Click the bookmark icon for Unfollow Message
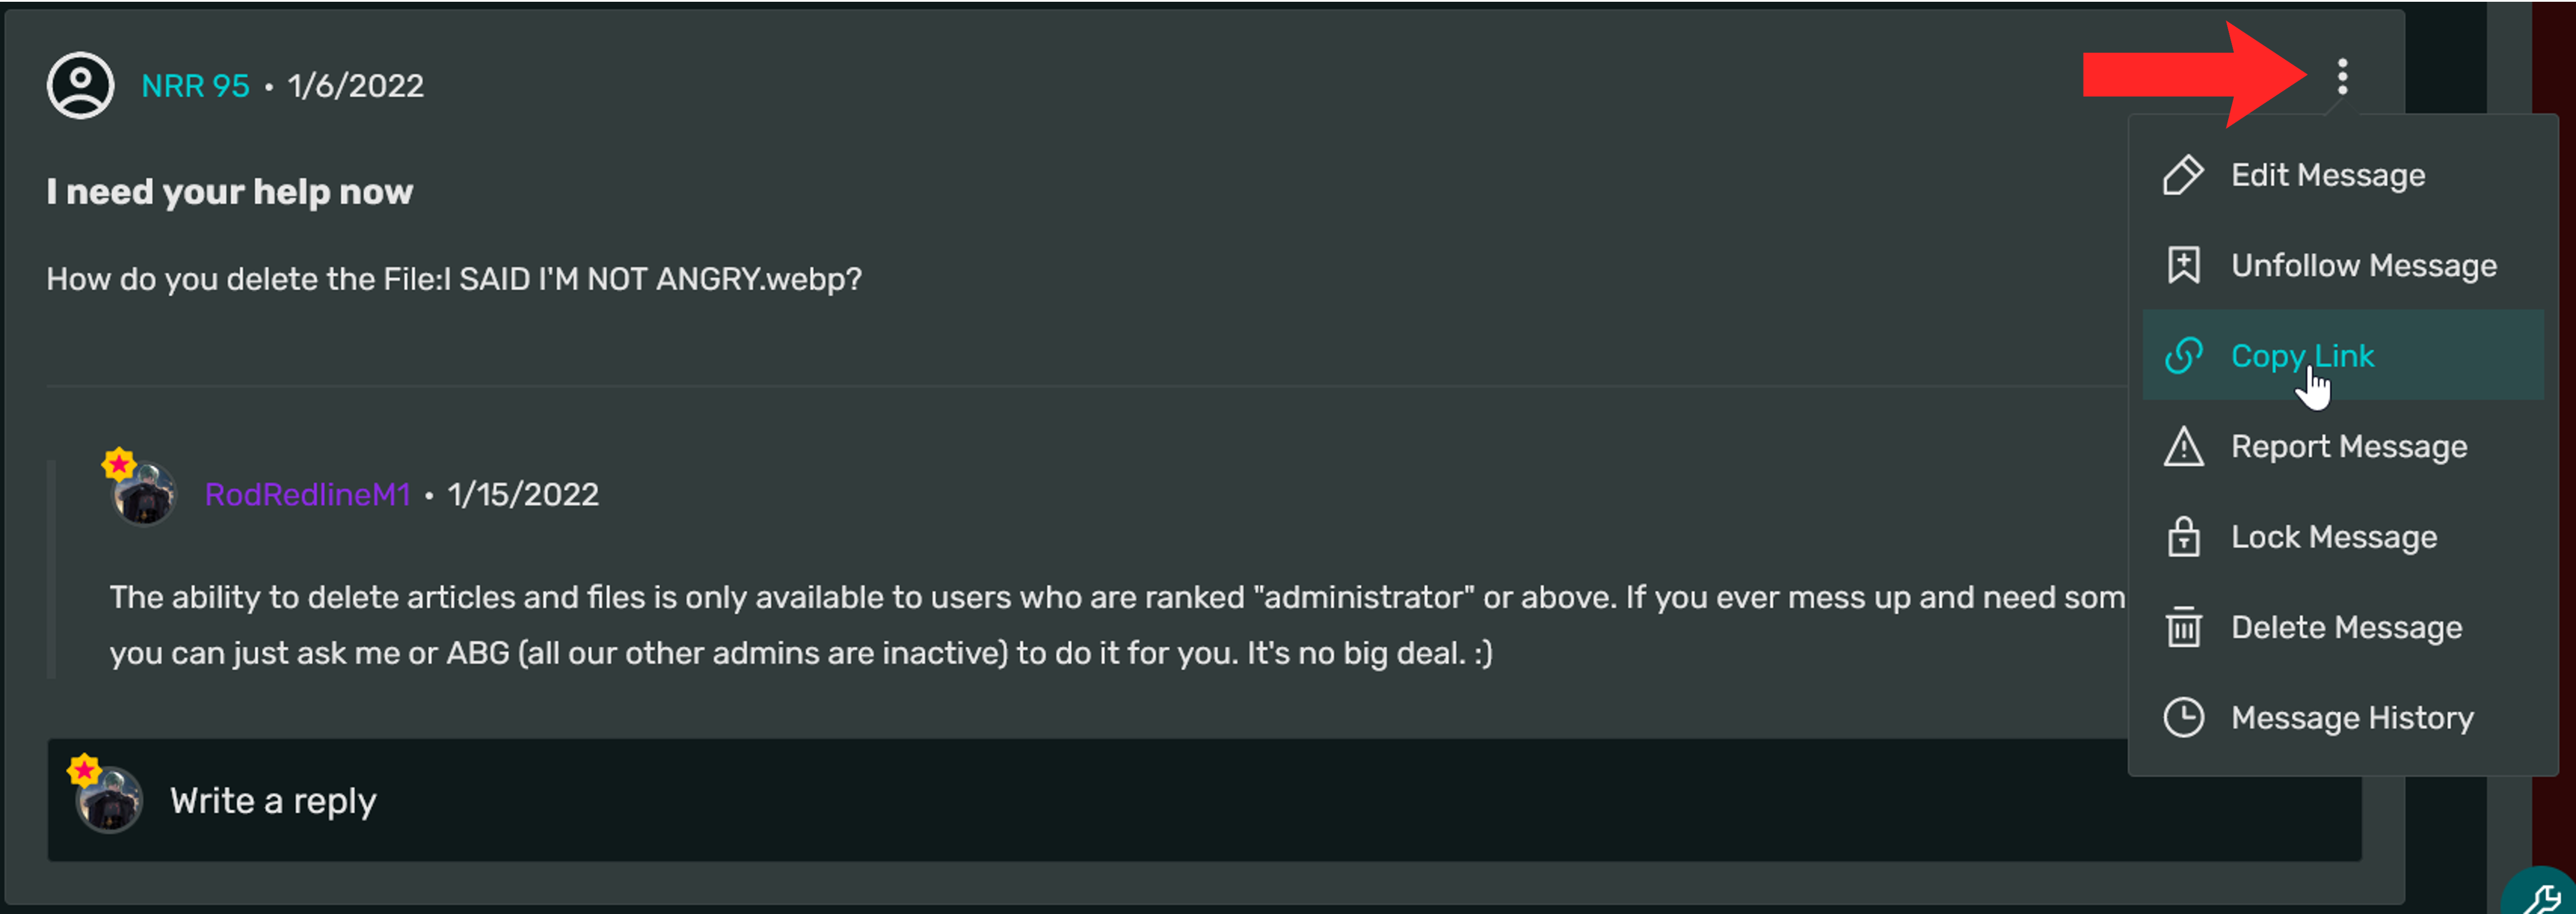The height and width of the screenshot is (914, 2576). (x=2183, y=265)
